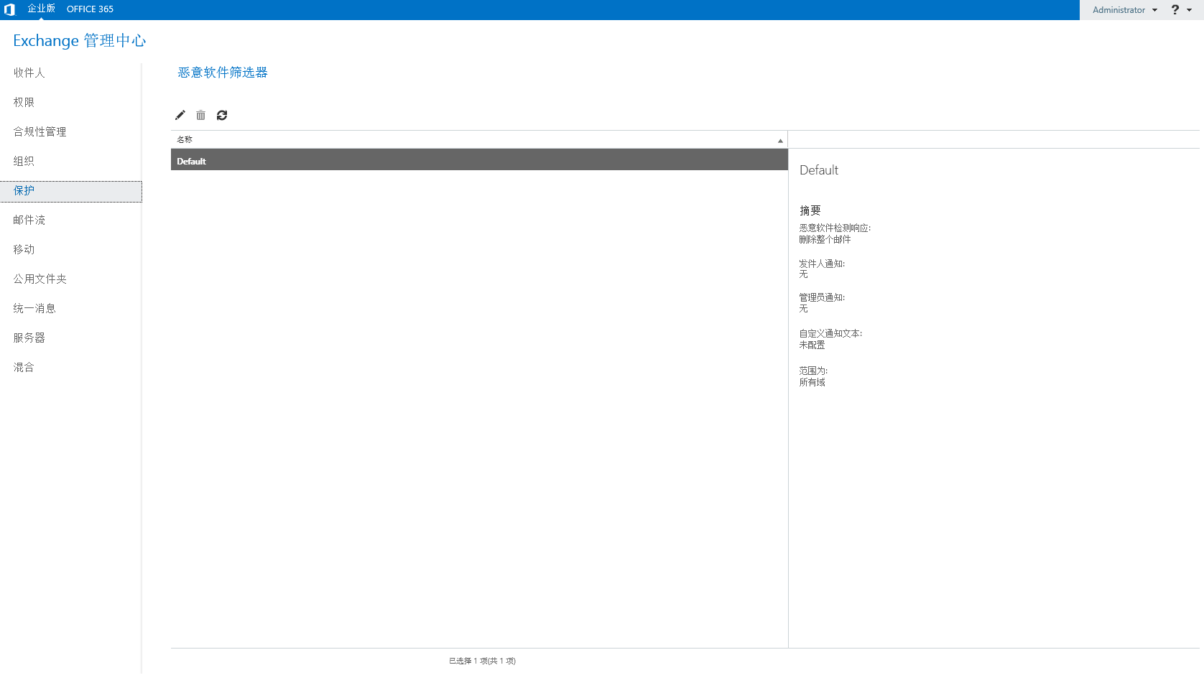Open 收件人 in the sidebar

(x=29, y=73)
